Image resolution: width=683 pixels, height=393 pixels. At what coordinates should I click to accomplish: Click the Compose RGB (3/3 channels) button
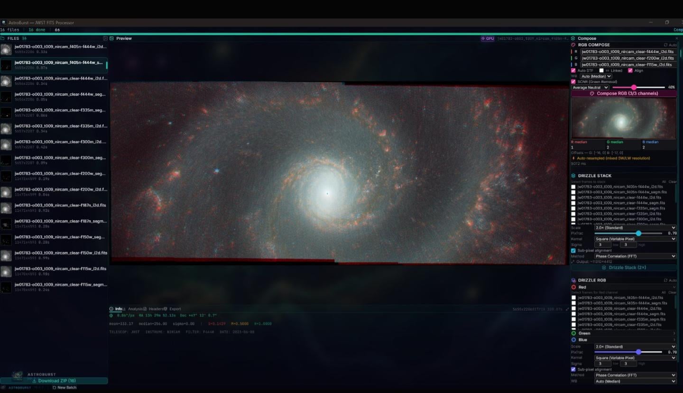(624, 94)
